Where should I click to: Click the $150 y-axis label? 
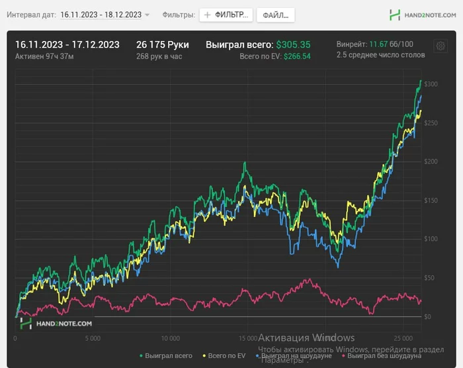coord(431,201)
